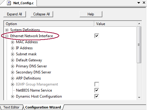Open the window list dropdown arrow
The width and height of the screenshot is (147, 110).
pos(139,3)
